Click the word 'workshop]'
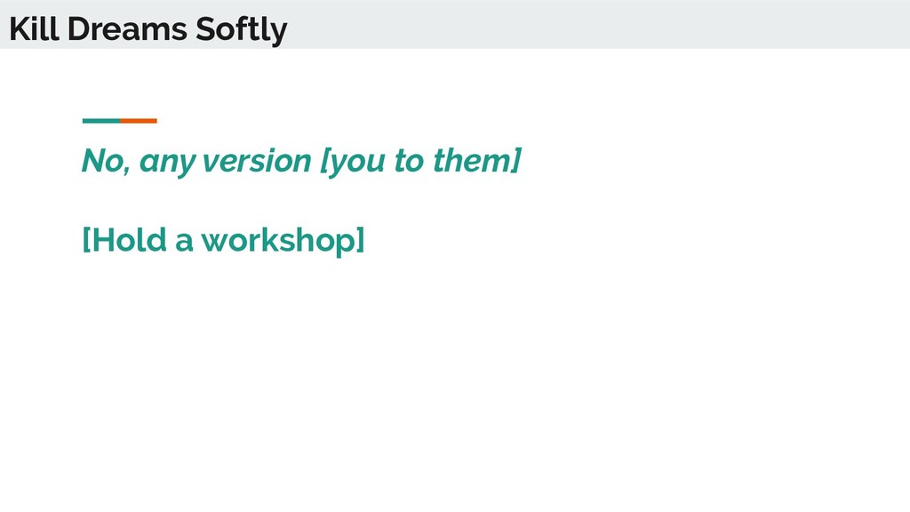Screen dimensions: 910x512 283,240
